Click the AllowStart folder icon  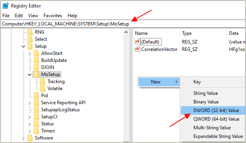[x=36, y=53]
